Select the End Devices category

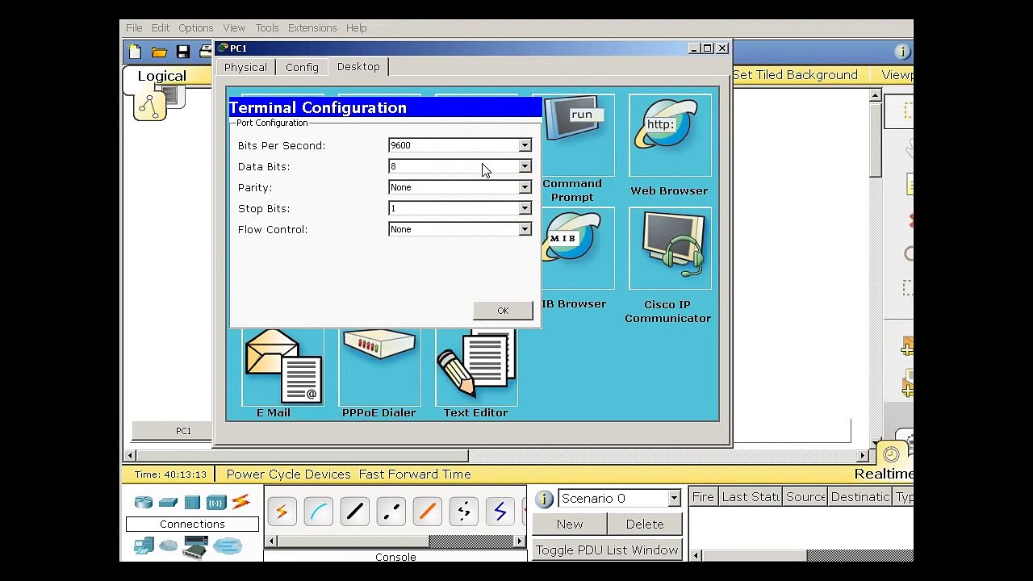pos(144,547)
